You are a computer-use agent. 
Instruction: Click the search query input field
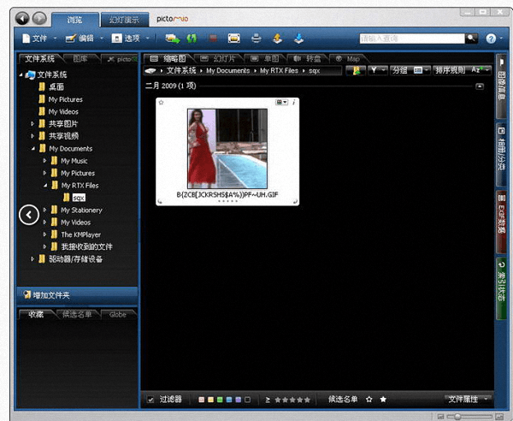click(412, 39)
